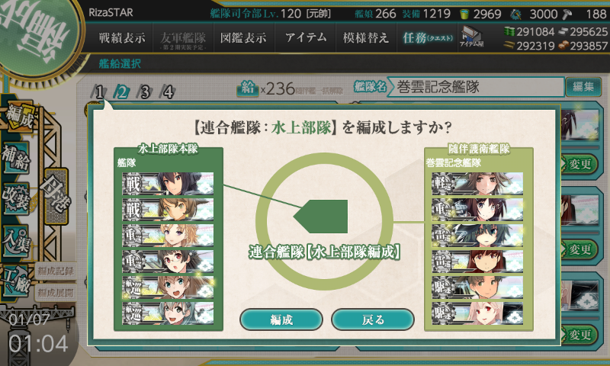Switch to fleet tab 1
Viewport: 610px width, 366px height.
tap(99, 92)
